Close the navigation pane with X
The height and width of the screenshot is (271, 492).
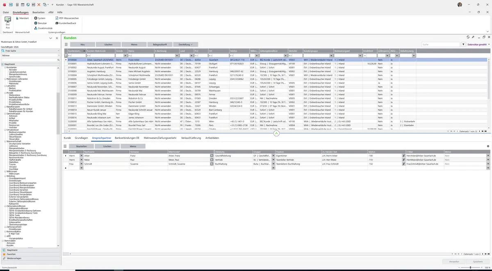pos(57,38)
